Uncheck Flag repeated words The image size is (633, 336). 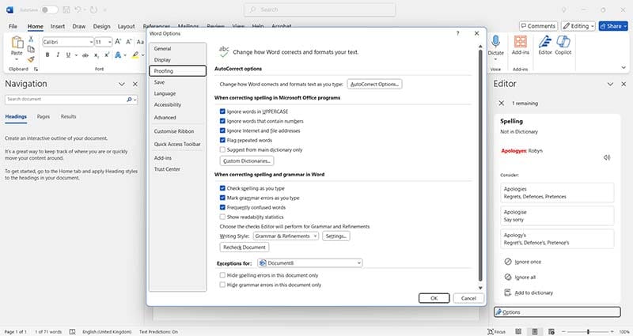coord(222,141)
